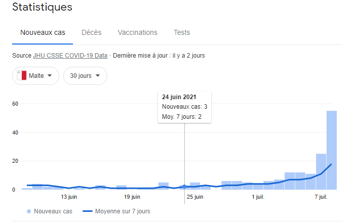Click the light blue Nouveaux cas legend dot
Screen dimensions: 358x224
(28, 211)
